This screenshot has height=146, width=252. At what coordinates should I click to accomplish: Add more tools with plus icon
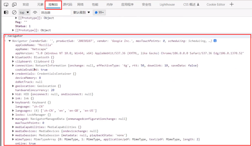[x=232, y=4]
